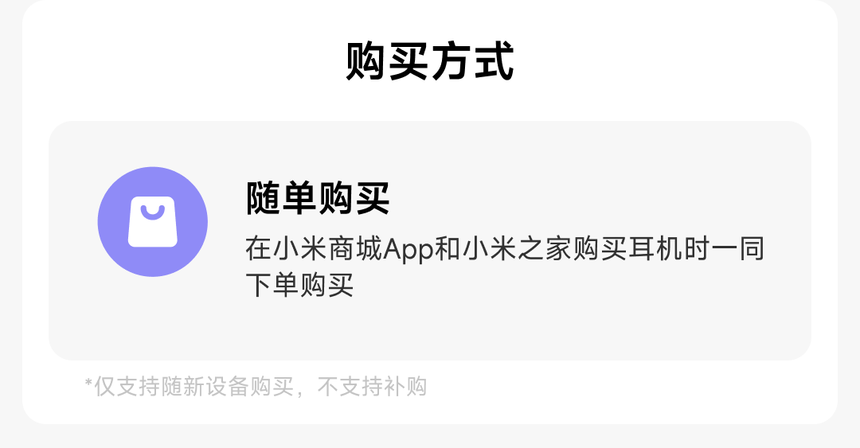
Task: Select the 随单购买 heading
Action: (x=318, y=198)
